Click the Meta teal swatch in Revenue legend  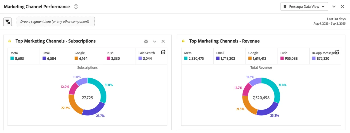pyautogui.click(x=186, y=58)
